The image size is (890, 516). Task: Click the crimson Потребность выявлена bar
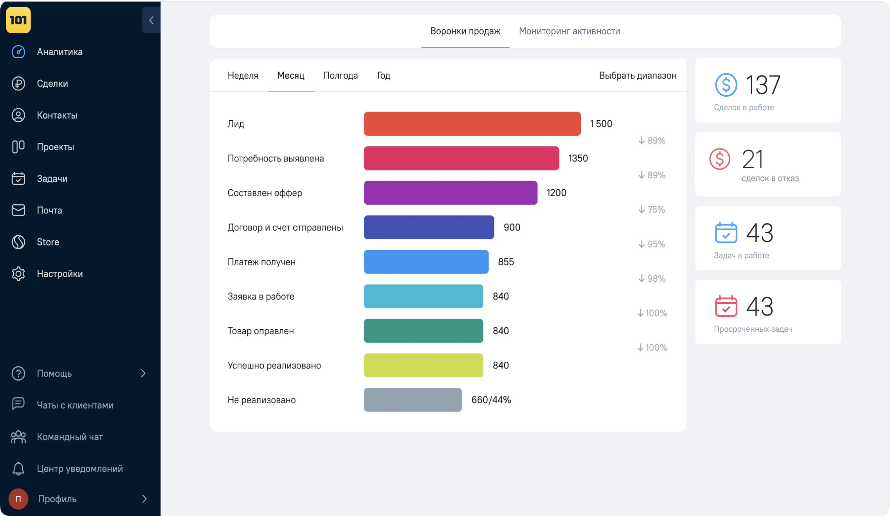[461, 158]
